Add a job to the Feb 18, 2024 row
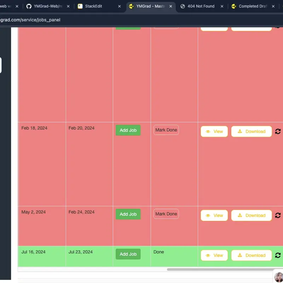The width and height of the screenshot is (283, 283). tap(128, 130)
